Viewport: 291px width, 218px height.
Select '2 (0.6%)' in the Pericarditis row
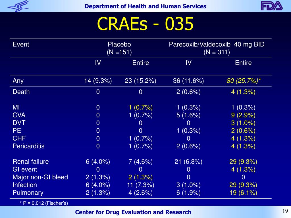pyautogui.click(x=189, y=146)
